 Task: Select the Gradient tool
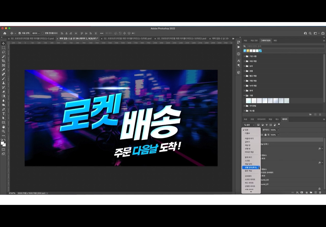click(x=4, y=96)
